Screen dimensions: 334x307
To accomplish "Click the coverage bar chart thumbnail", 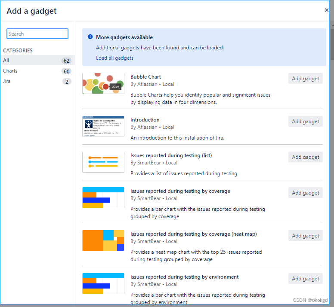I will pos(103,198).
